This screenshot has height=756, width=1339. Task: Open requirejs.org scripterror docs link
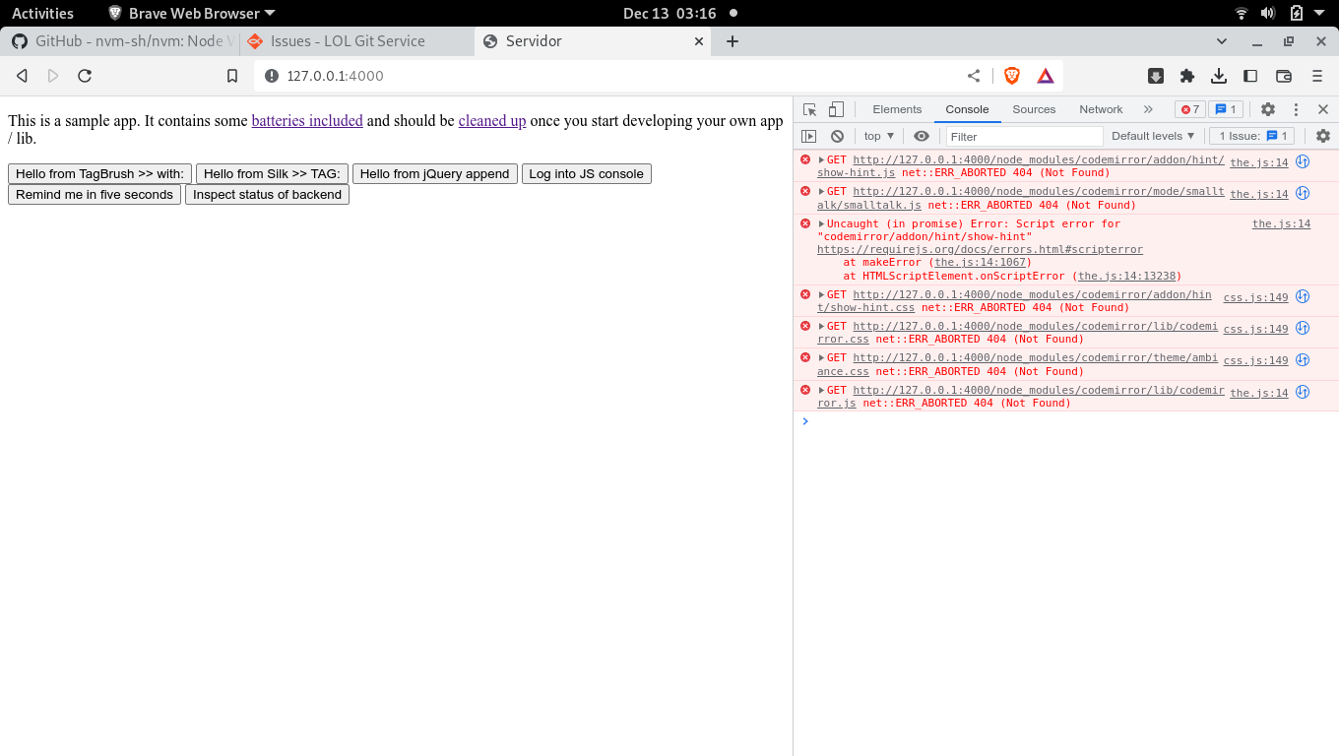[980, 250]
